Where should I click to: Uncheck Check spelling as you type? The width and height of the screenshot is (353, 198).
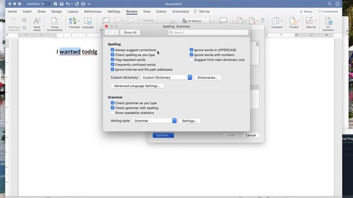[113, 55]
